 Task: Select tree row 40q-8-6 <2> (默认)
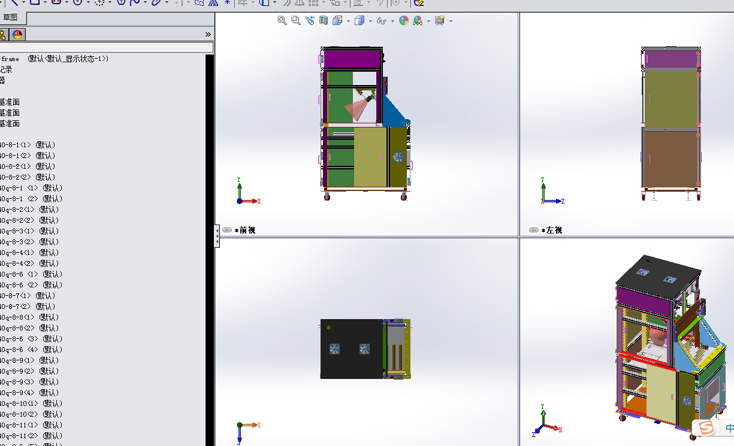(x=31, y=285)
